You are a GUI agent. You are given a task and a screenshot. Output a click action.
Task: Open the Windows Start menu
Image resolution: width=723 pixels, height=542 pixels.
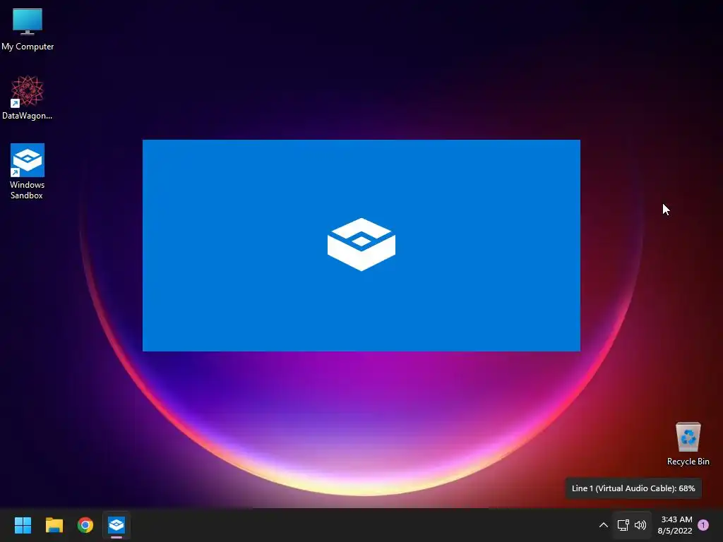click(23, 525)
